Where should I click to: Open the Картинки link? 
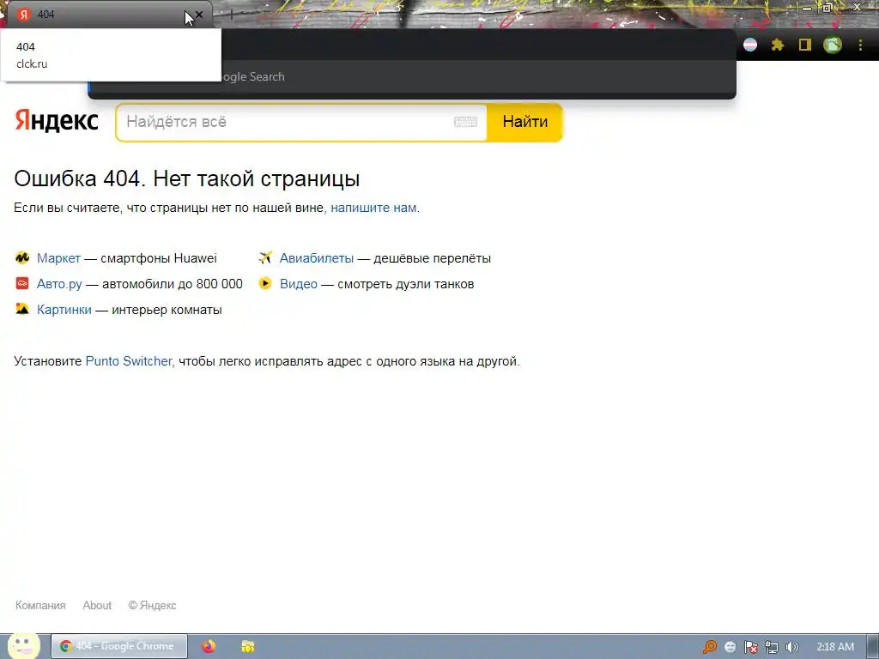[x=64, y=309]
